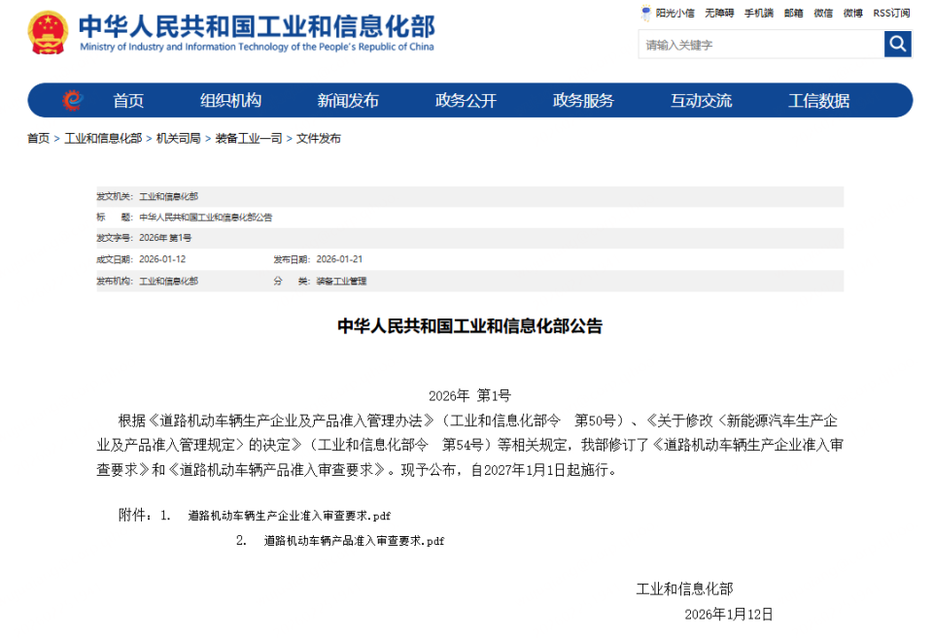Open the 工信数据 section
933x638 pixels.
click(x=819, y=100)
